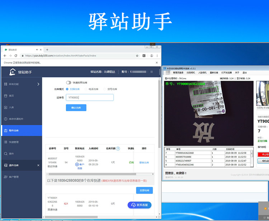Reload the kdy100 page
Image resolution: width=269 pixels, height=221 pixels.
(x=16, y=56)
